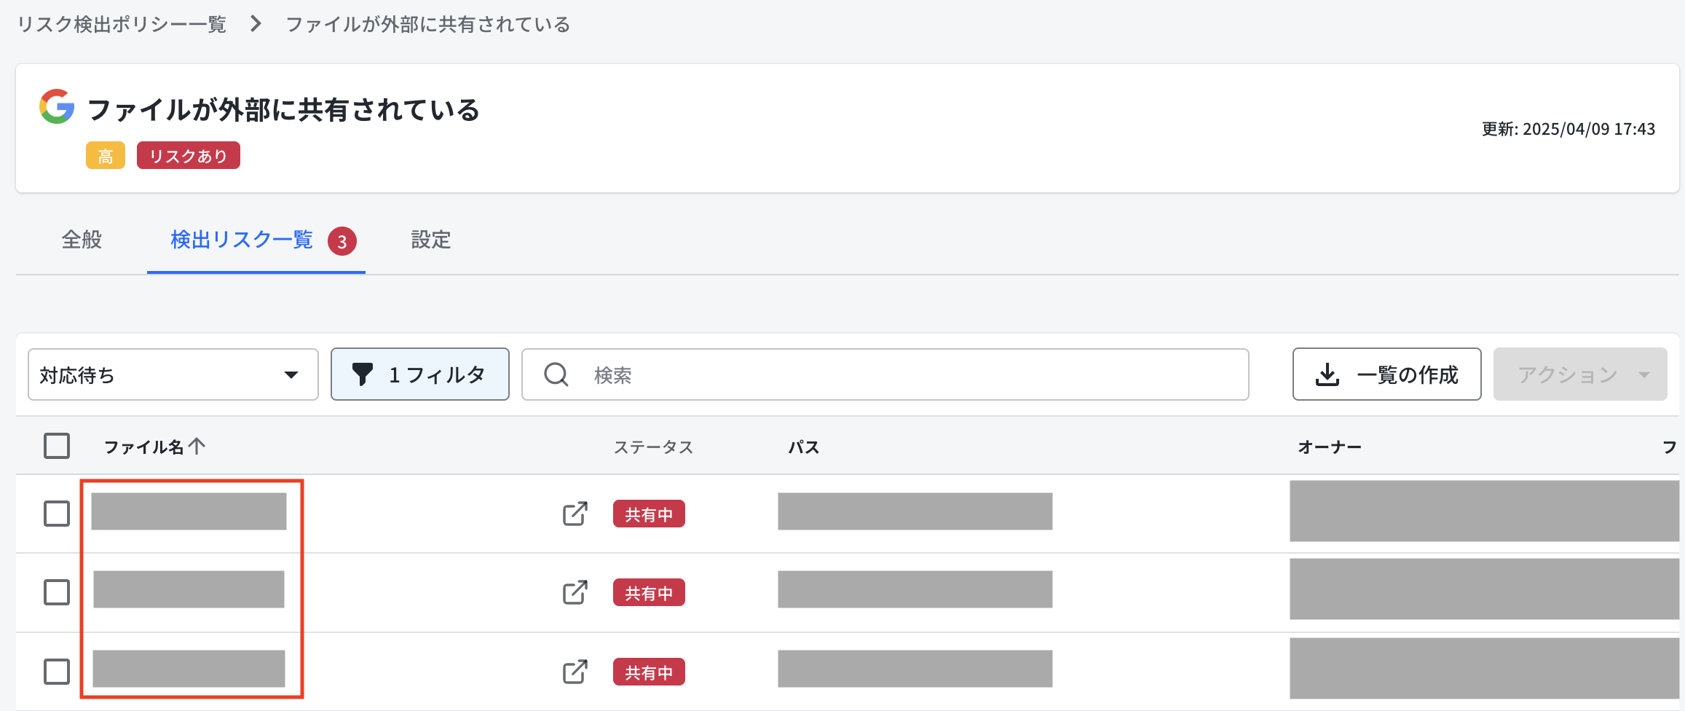The image size is (1685, 711).
Task: Click the Google logo icon
Action: point(57,106)
